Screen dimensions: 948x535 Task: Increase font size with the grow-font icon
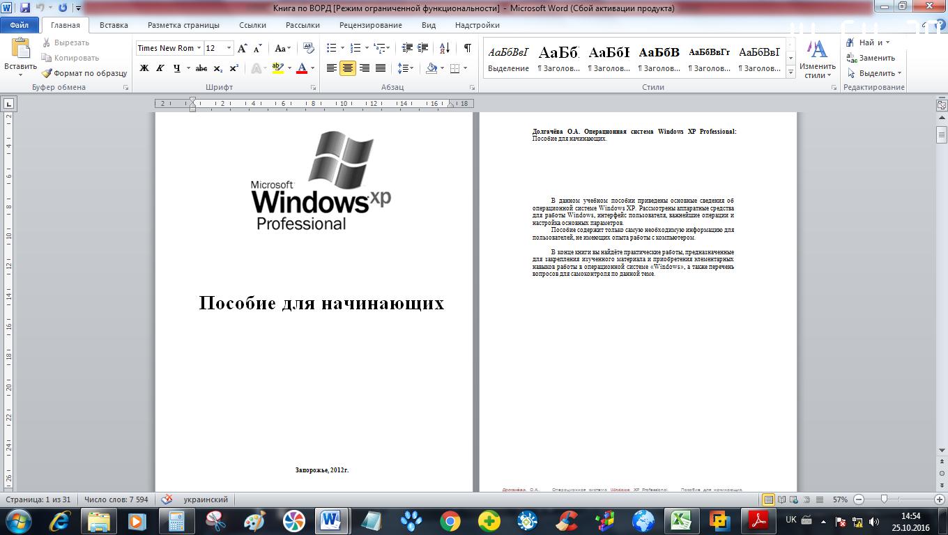243,48
